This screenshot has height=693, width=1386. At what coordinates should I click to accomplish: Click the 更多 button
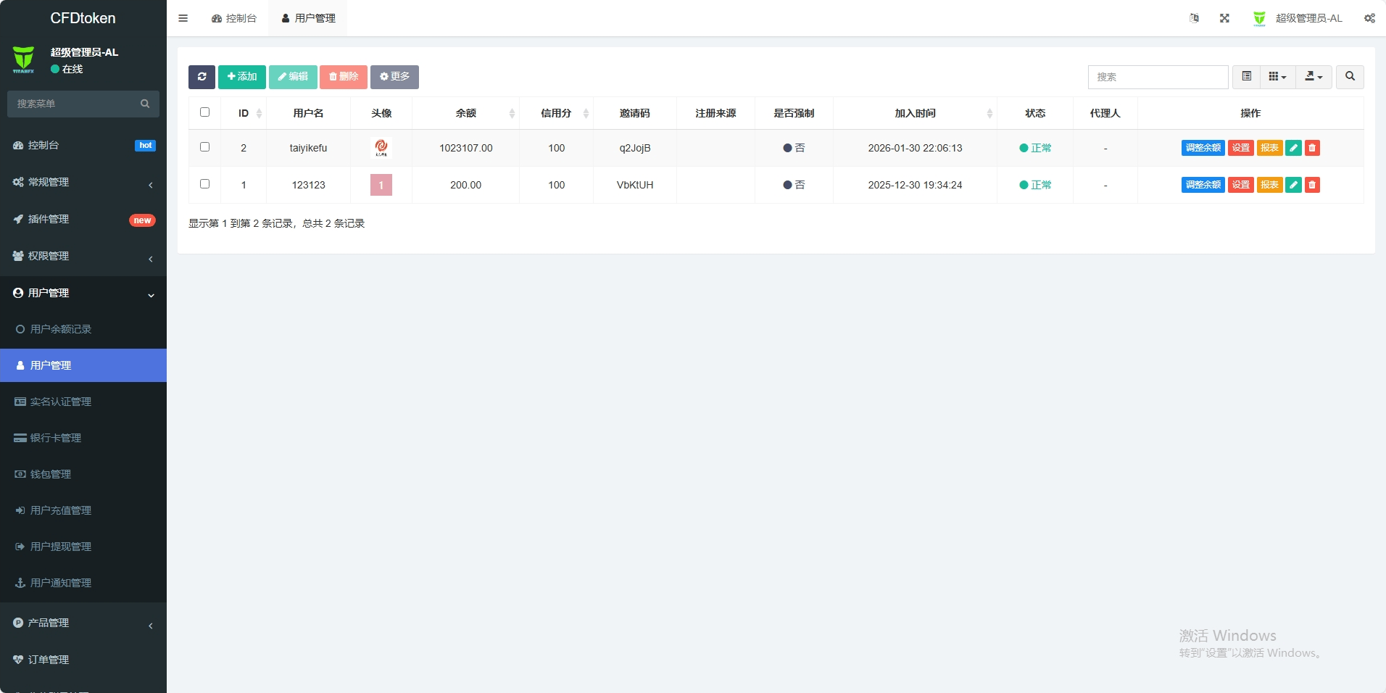[x=394, y=77]
